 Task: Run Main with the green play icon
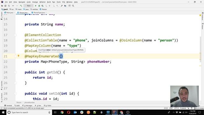35,6
